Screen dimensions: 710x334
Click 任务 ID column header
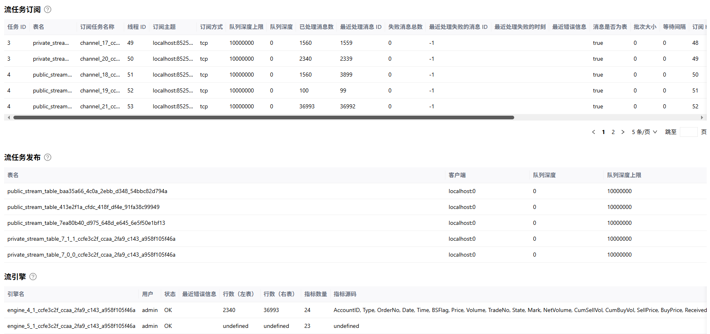(17, 27)
